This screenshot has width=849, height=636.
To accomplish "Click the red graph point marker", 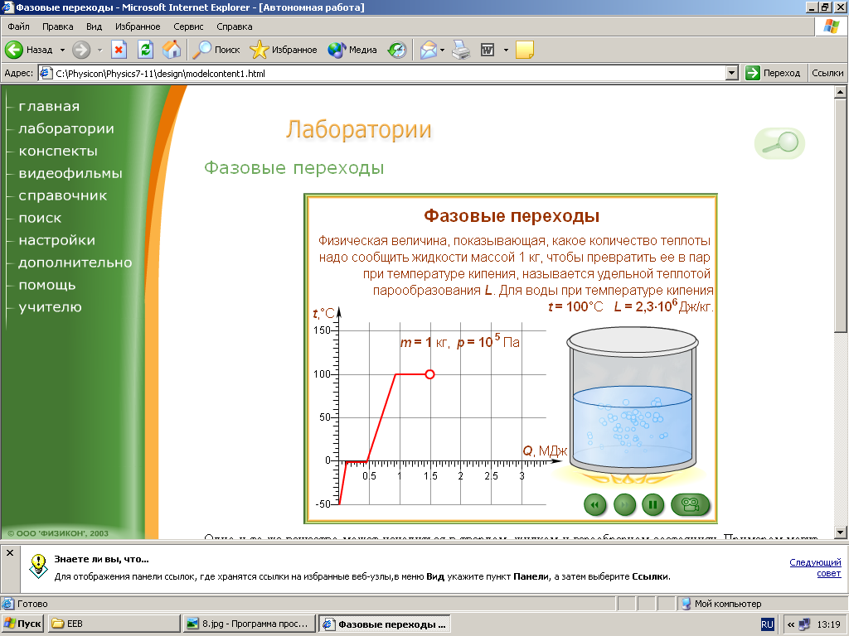I will click(x=430, y=374).
